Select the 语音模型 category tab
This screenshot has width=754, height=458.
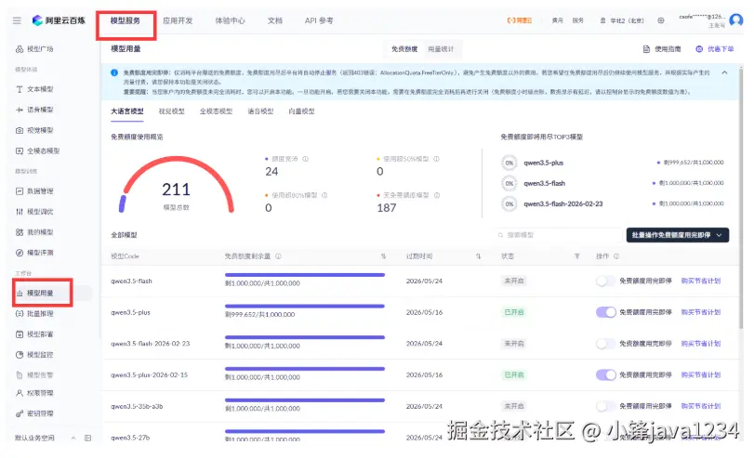click(x=260, y=111)
